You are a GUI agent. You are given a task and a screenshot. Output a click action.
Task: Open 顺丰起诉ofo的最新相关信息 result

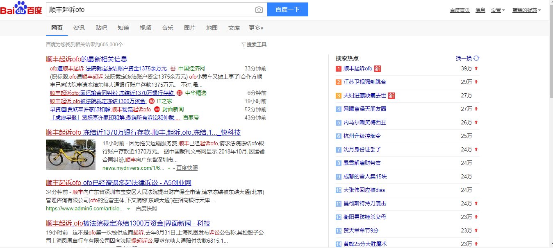(x=86, y=59)
